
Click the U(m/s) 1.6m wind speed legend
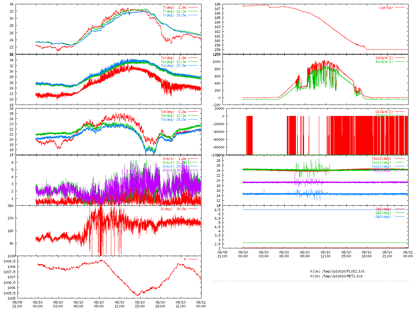tap(174, 159)
